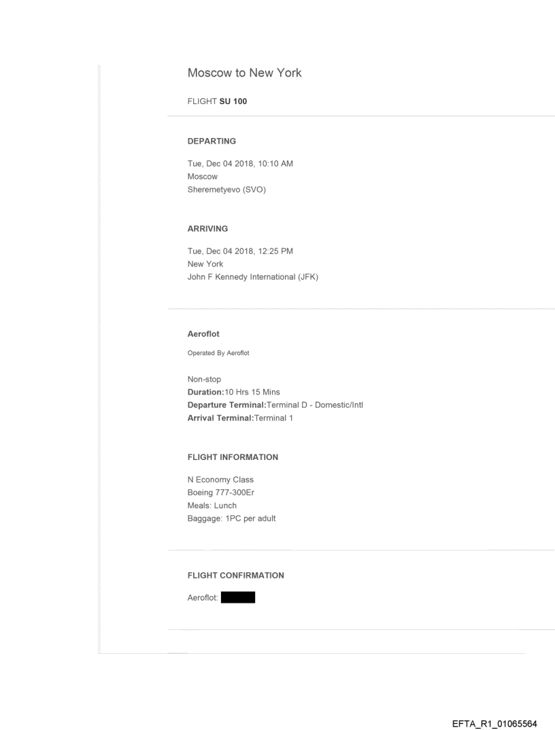555x730 pixels.
Task: Click the 'Moscow to New York' heading
Action: click(244, 73)
